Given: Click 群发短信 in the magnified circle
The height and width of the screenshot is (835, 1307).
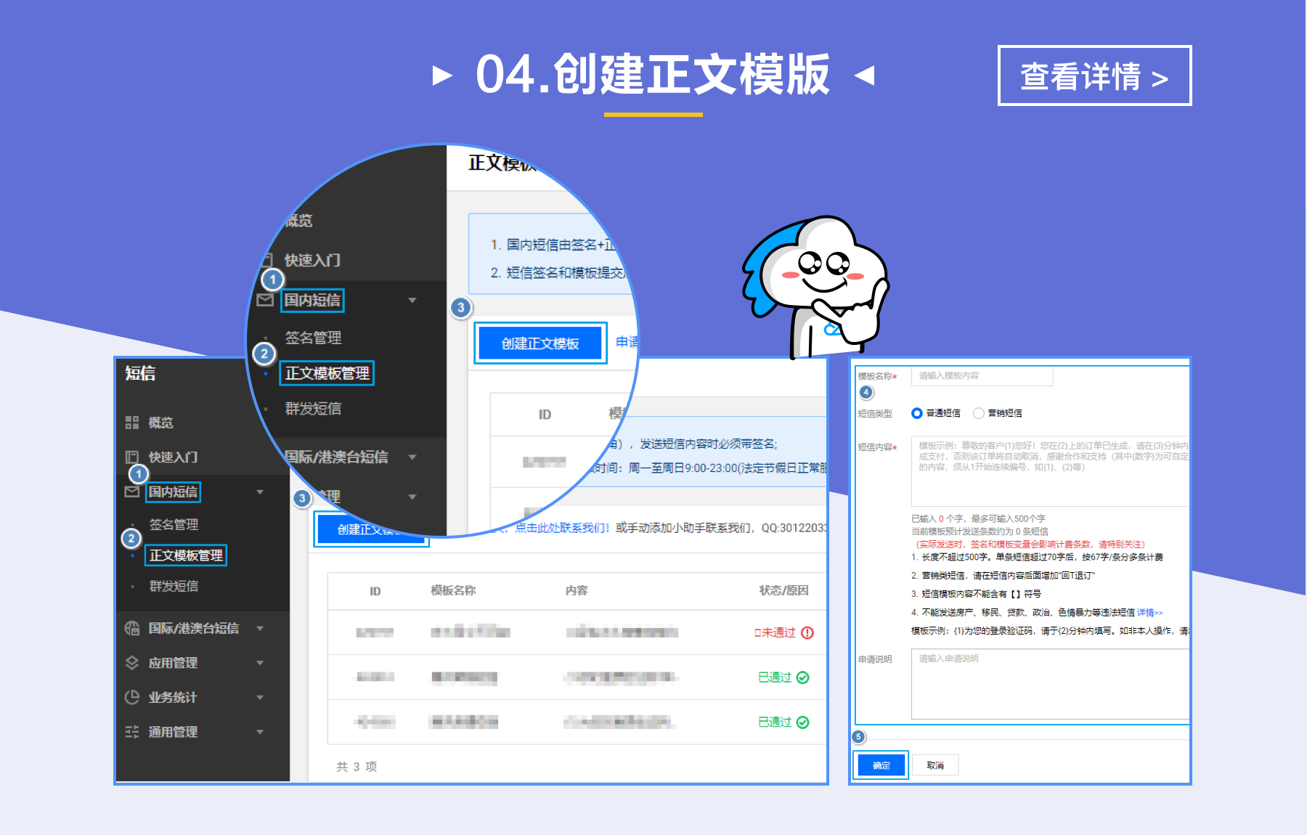Looking at the screenshot, I should [x=313, y=409].
